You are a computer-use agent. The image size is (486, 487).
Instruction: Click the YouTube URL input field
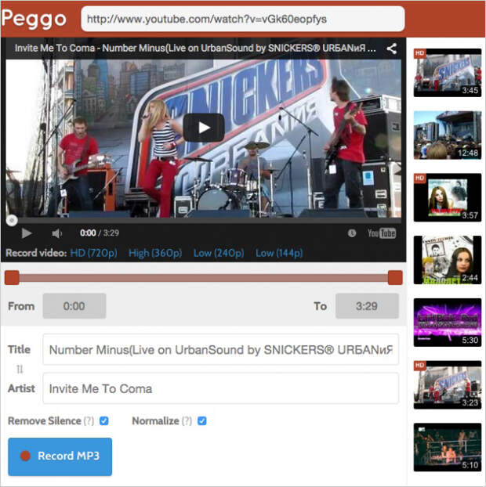tap(243, 20)
